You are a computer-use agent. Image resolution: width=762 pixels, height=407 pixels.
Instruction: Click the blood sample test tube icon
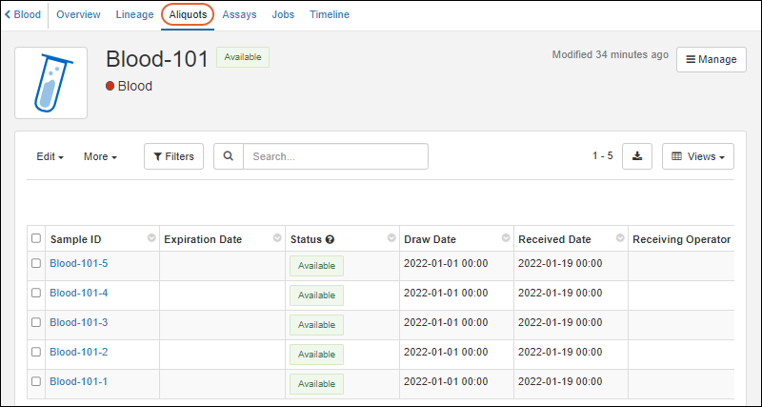(x=51, y=83)
